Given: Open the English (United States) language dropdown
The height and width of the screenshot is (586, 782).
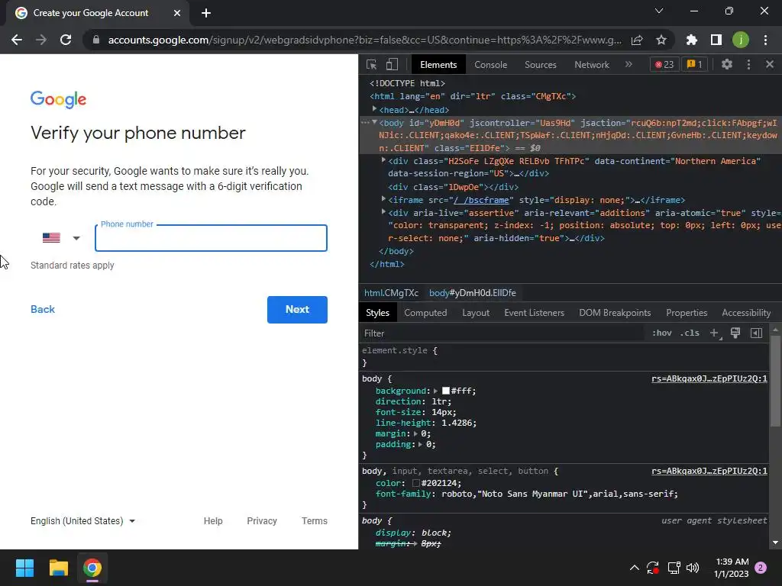Looking at the screenshot, I should click(82, 520).
